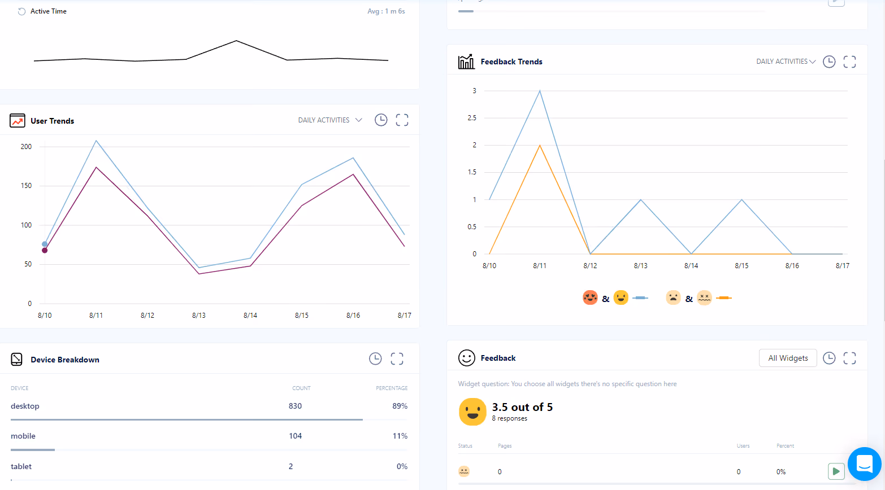Toggle the heart-eyes emoji legend
Viewport: 885px width, 490px height.
(590, 297)
